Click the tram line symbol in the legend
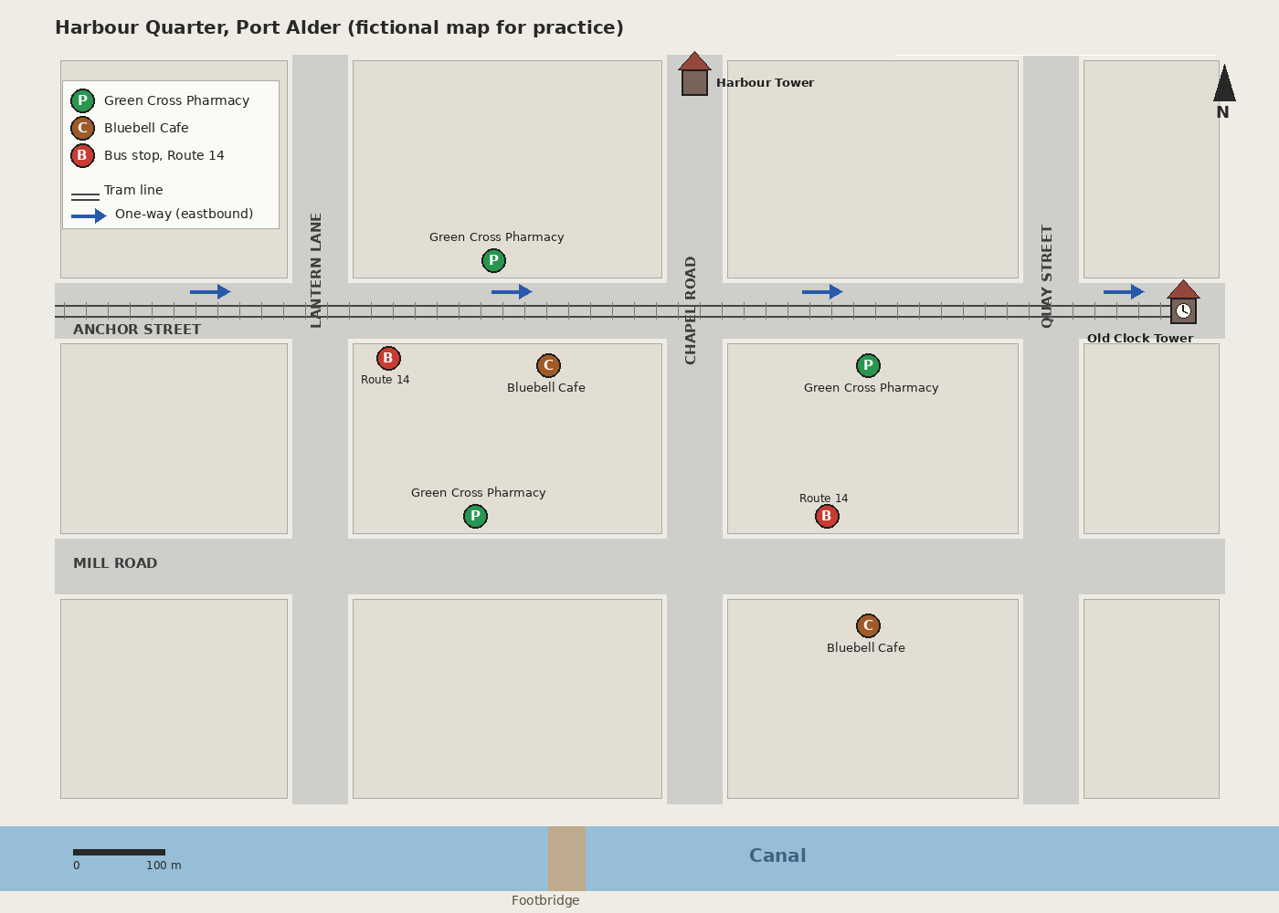1279x913 pixels. tap(85, 196)
